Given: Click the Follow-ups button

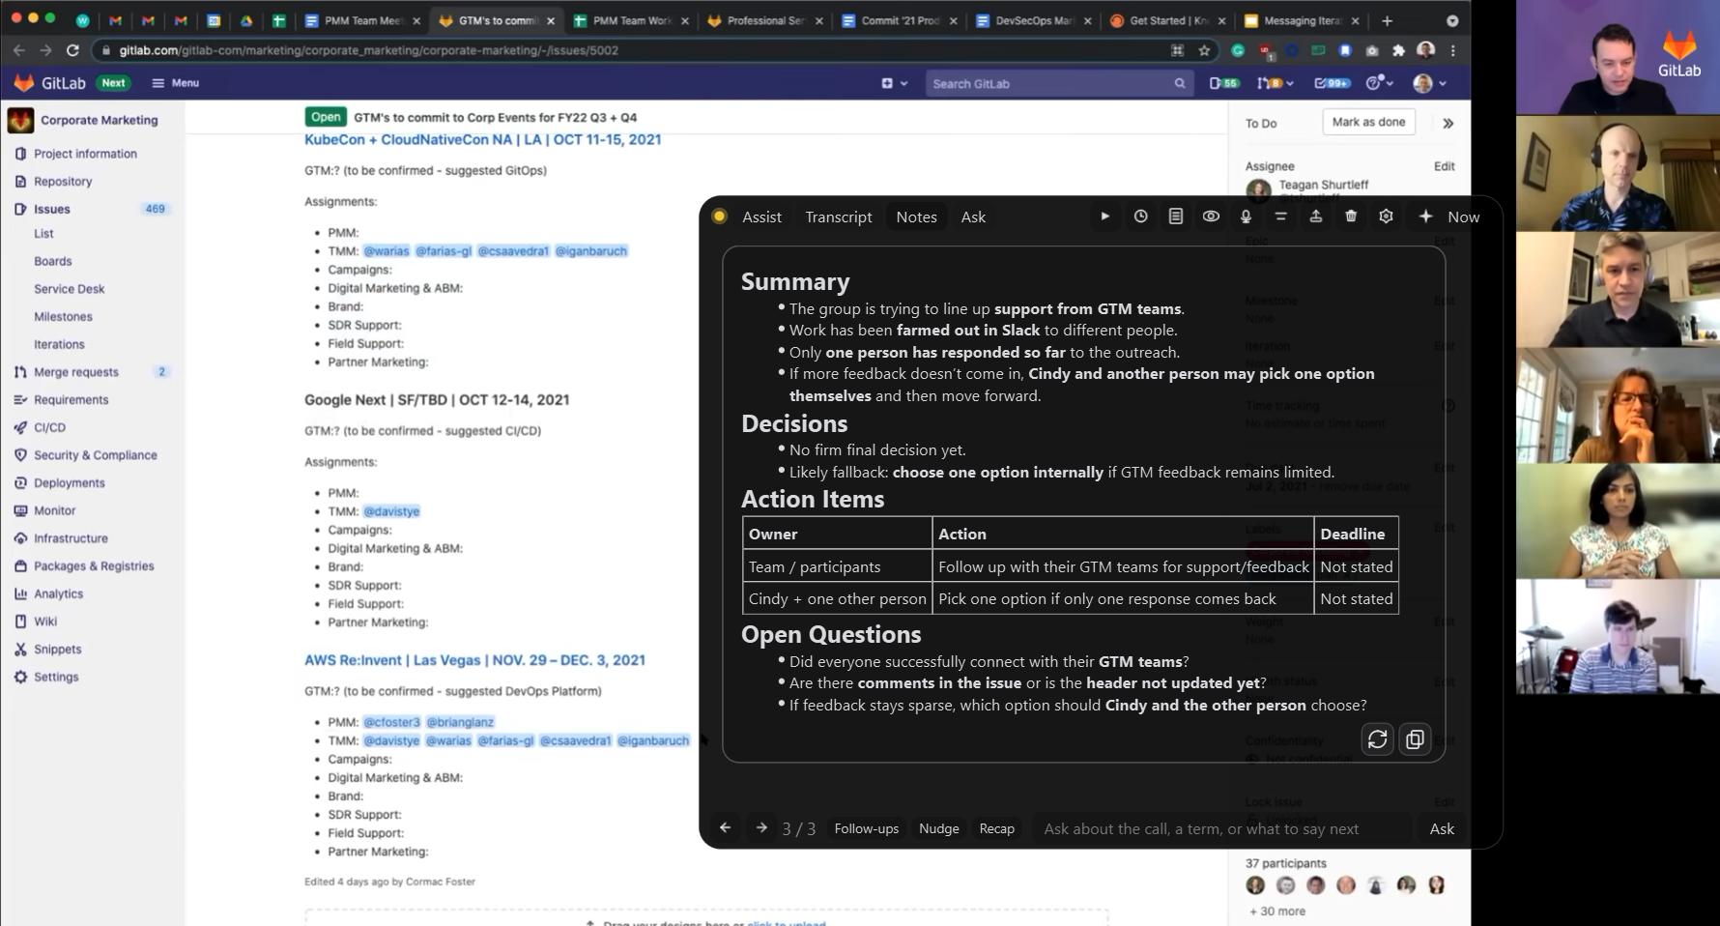Looking at the screenshot, I should 866,828.
